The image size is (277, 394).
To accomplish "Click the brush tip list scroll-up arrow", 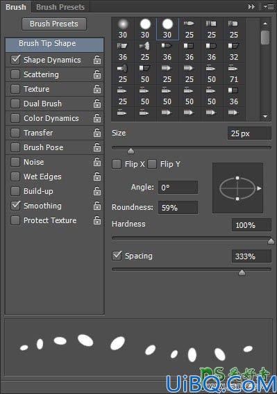I will [x=265, y=24].
